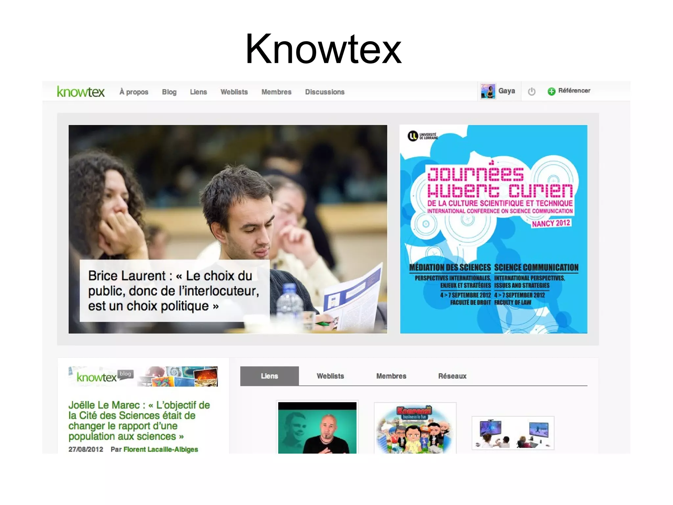
Task: Select the Liens tab in the content panel
Action: (x=269, y=376)
